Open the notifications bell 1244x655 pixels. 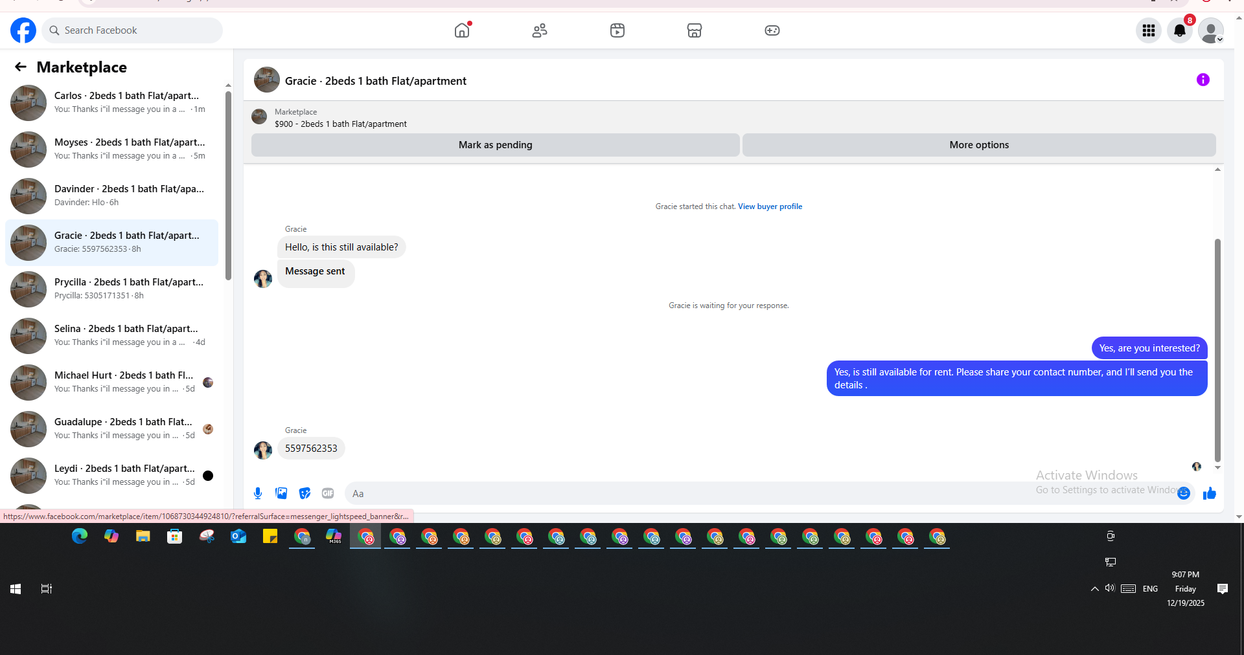tap(1180, 30)
